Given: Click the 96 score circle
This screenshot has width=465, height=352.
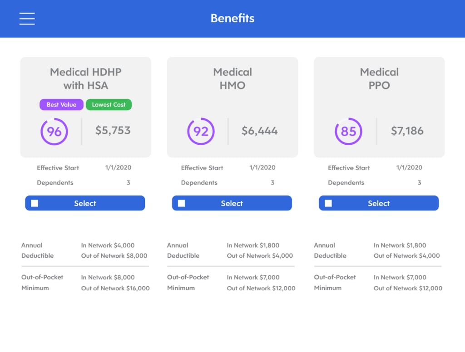Looking at the screenshot, I should tap(54, 131).
